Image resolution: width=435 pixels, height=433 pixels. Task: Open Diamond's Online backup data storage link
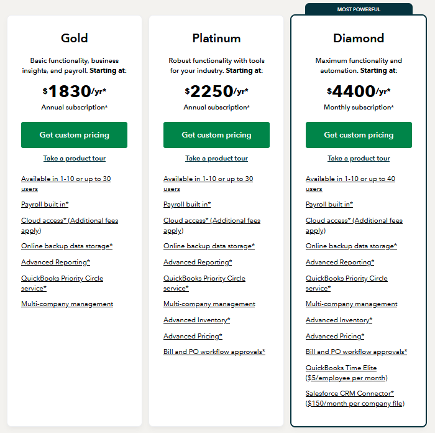tap(351, 246)
